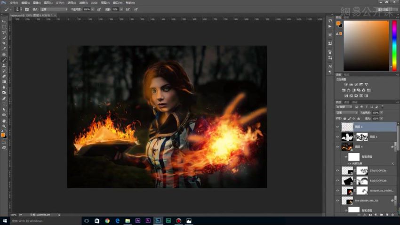The image size is (400, 225).
Task: Open the layer filter type dropdown
Action: [344, 107]
